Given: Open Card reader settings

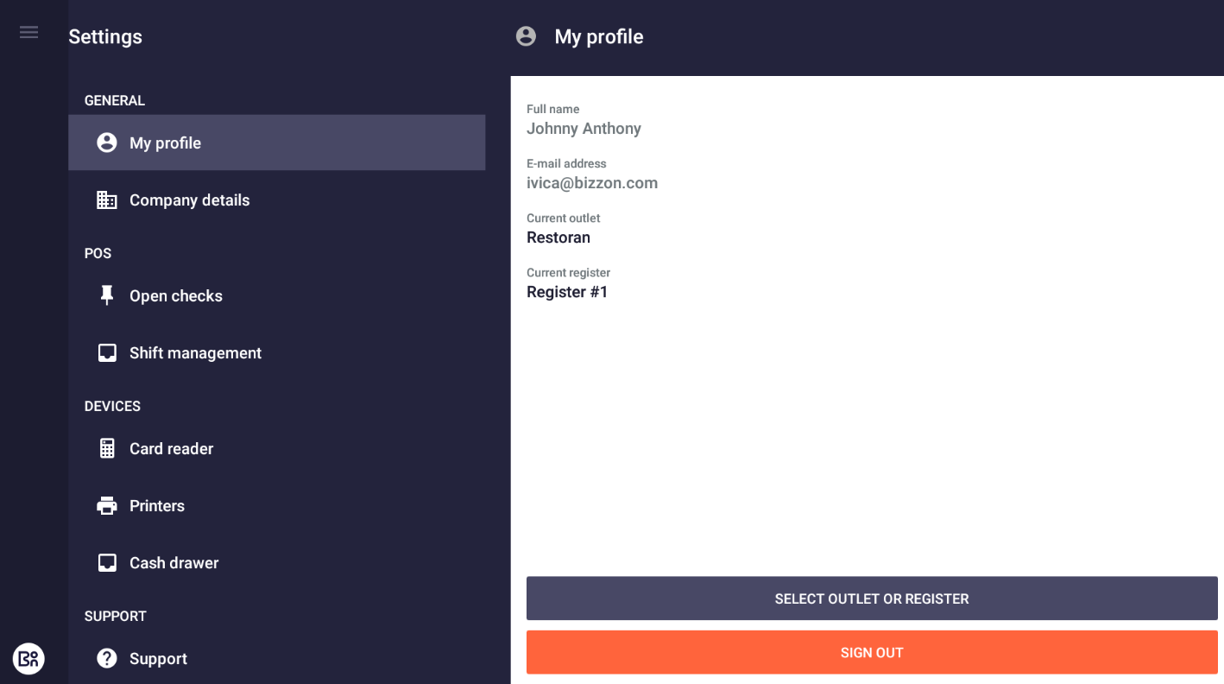Looking at the screenshot, I should 276,448.
